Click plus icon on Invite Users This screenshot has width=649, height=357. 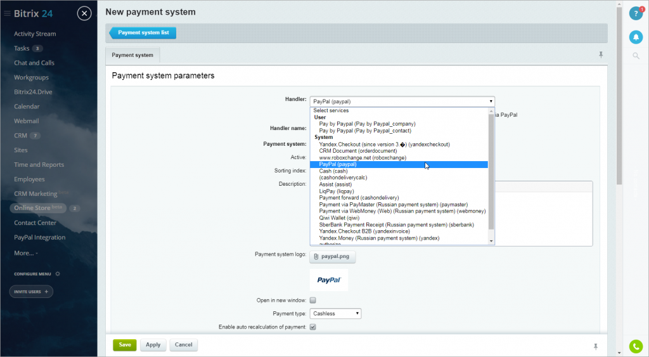[x=46, y=292]
